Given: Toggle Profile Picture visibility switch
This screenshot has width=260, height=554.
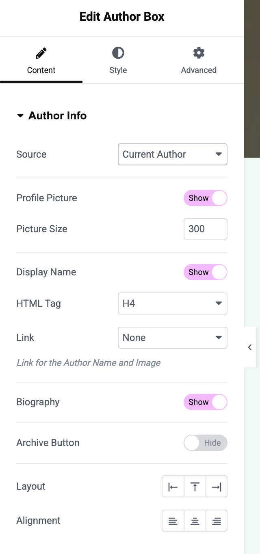Looking at the screenshot, I should pos(205,198).
